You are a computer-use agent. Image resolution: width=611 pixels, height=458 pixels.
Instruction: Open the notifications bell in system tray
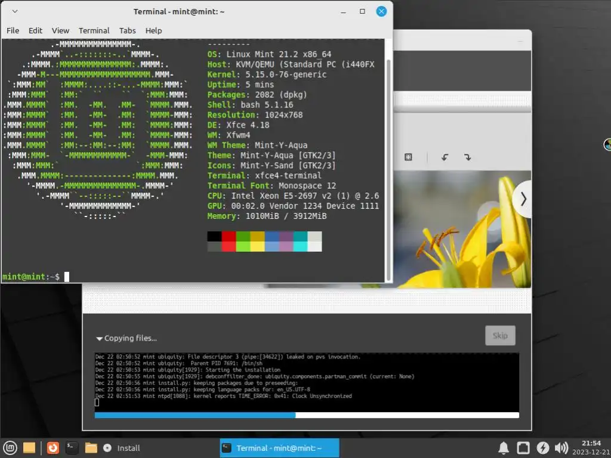(x=504, y=448)
